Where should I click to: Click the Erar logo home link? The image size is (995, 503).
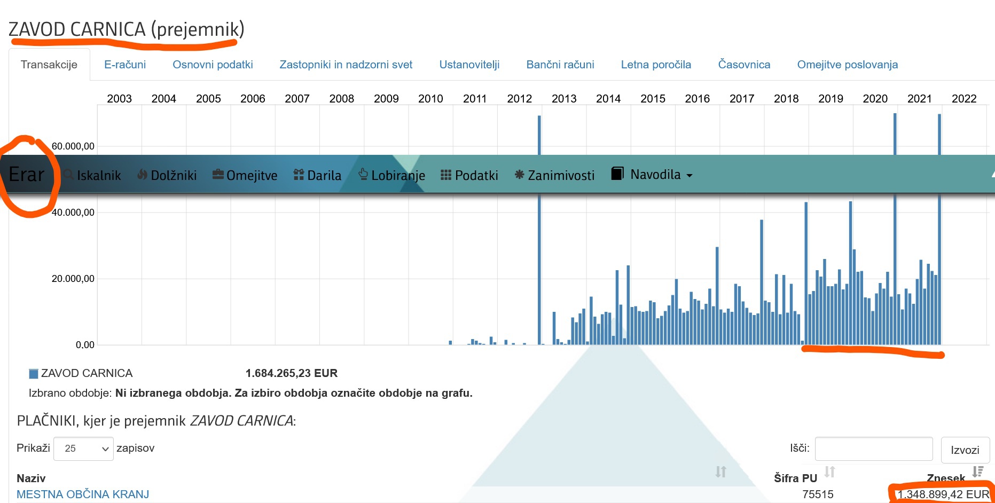coord(27,175)
